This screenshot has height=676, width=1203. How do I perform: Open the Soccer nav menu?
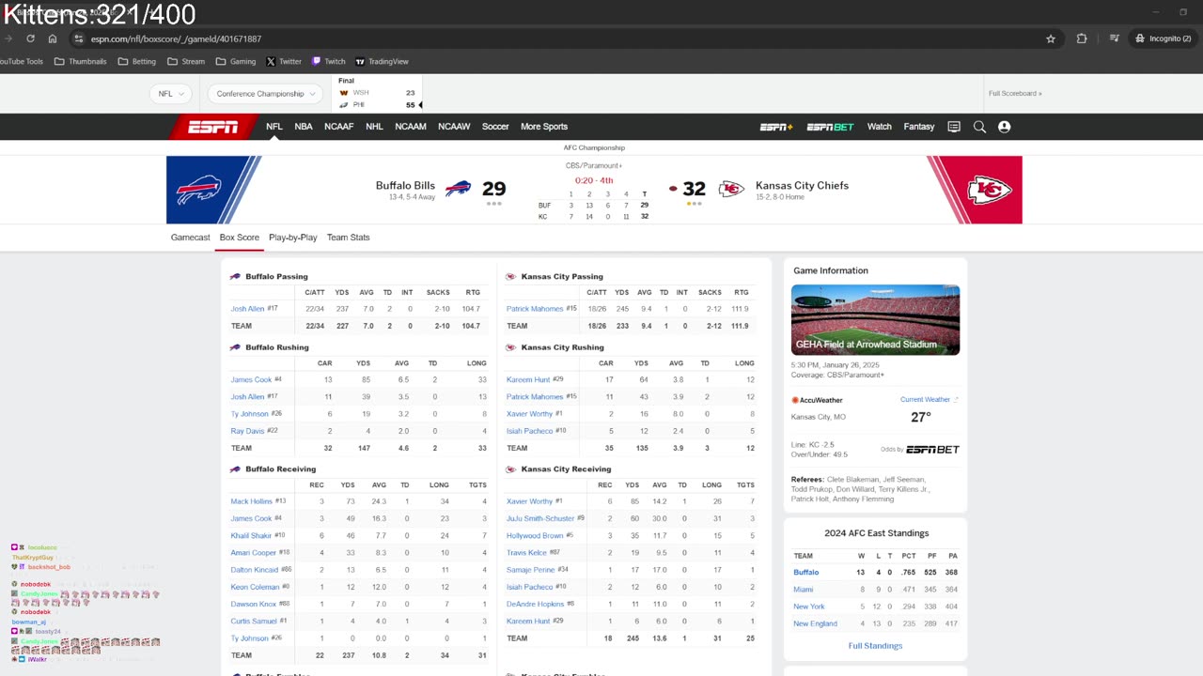(495, 127)
